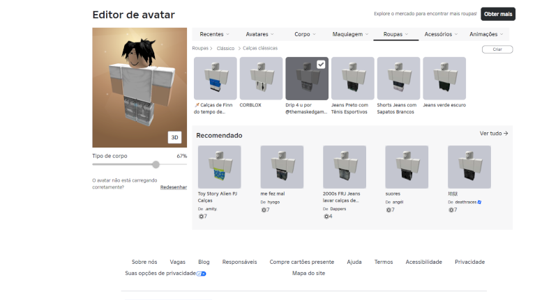The width and height of the screenshot is (558, 300).
Task: Go to Clássico breadcrumb
Action: click(225, 48)
